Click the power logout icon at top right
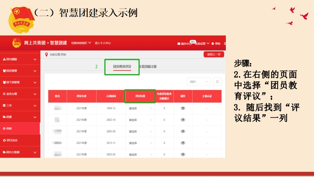 [x=225, y=43]
